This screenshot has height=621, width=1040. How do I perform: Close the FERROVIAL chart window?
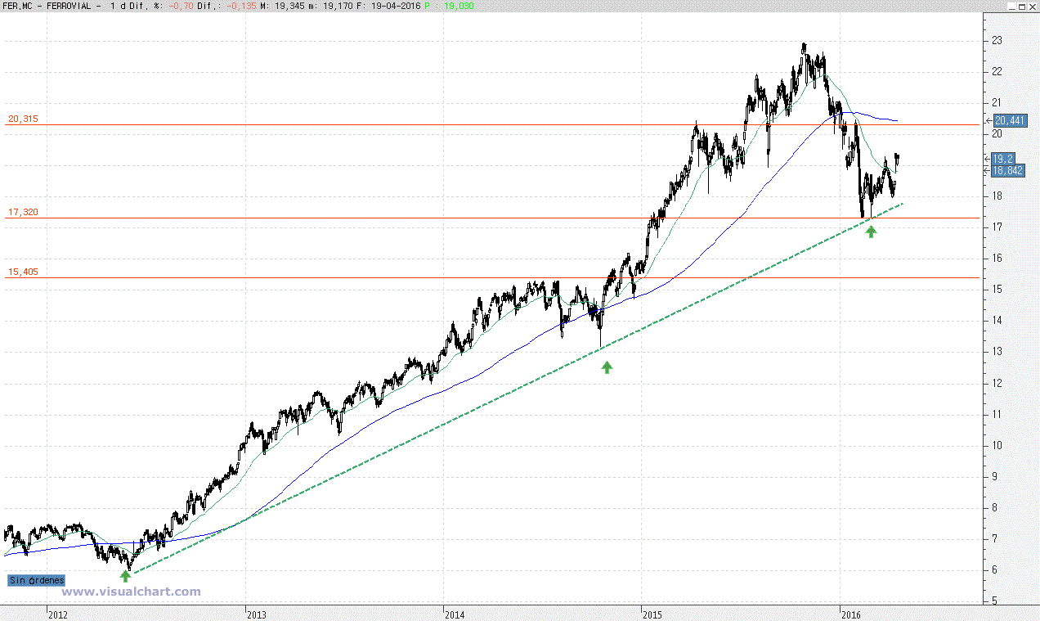(1033, 6)
